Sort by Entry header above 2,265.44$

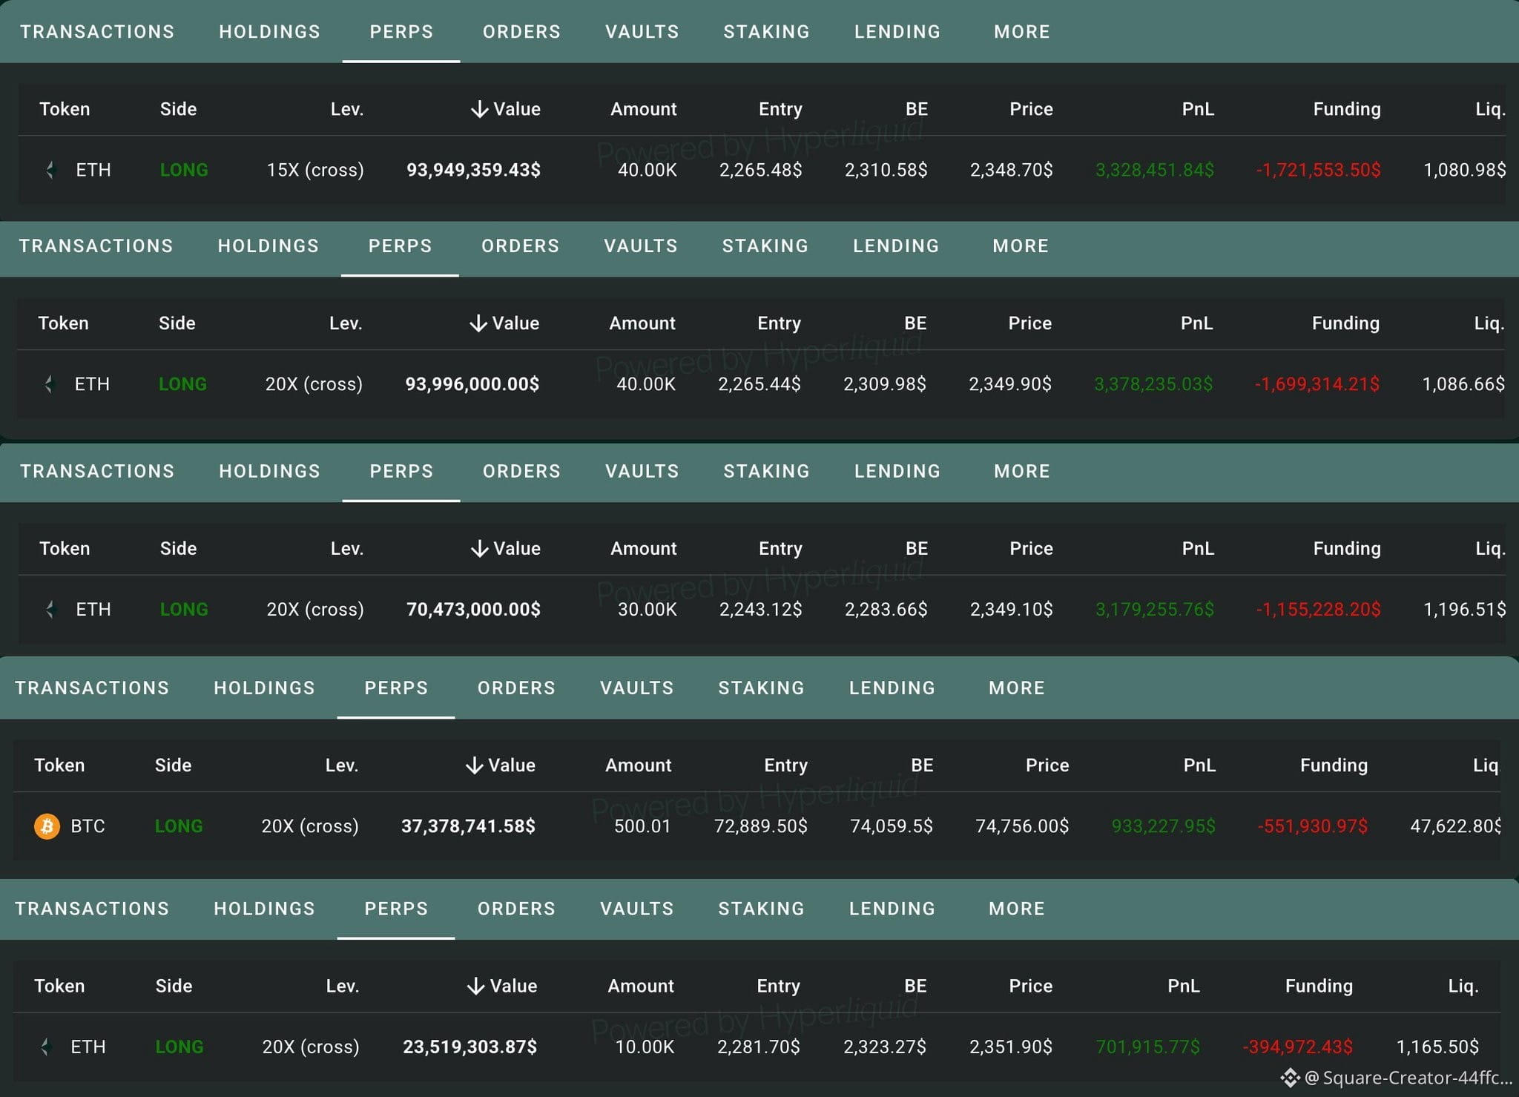779,323
